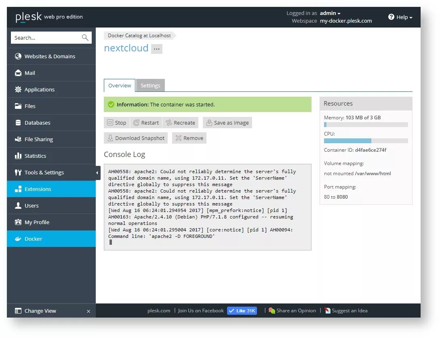Click the Mail envelope icon

[18, 73]
